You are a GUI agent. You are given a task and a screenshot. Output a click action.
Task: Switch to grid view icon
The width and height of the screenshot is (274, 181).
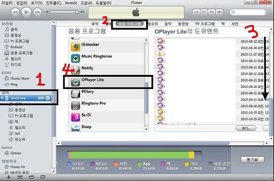point(212,12)
